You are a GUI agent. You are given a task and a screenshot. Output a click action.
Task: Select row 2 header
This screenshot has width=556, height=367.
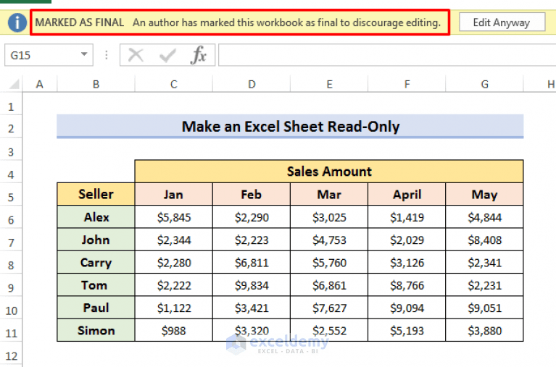(11, 128)
